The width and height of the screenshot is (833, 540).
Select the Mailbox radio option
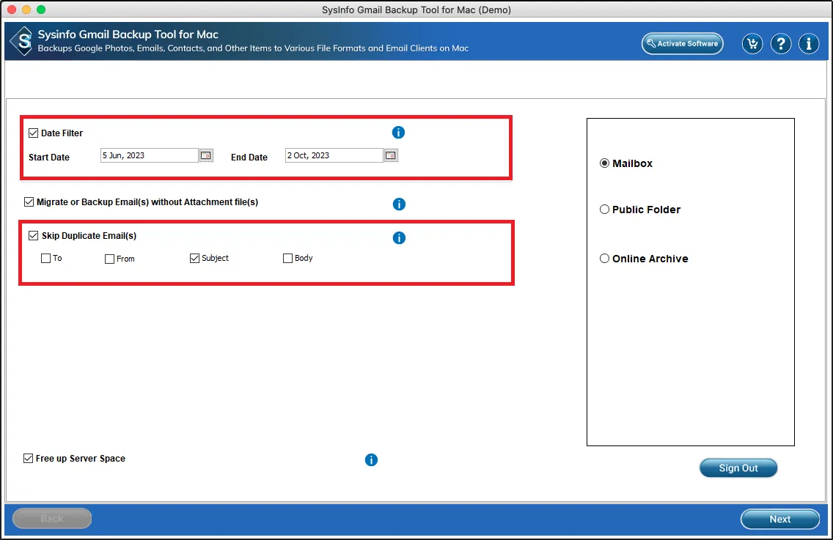(x=604, y=163)
